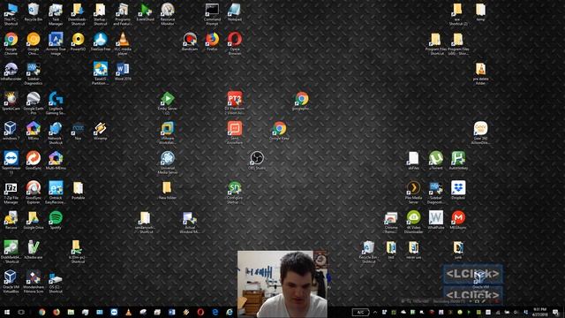This screenshot has height=318, width=565.
Task: Open the Action Center notifications button
Action: click(555, 312)
